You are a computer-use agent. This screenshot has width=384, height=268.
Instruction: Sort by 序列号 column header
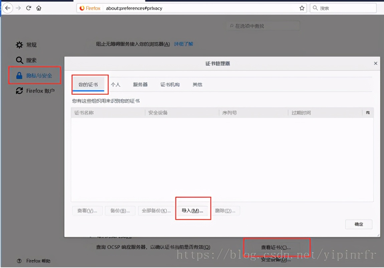point(254,113)
